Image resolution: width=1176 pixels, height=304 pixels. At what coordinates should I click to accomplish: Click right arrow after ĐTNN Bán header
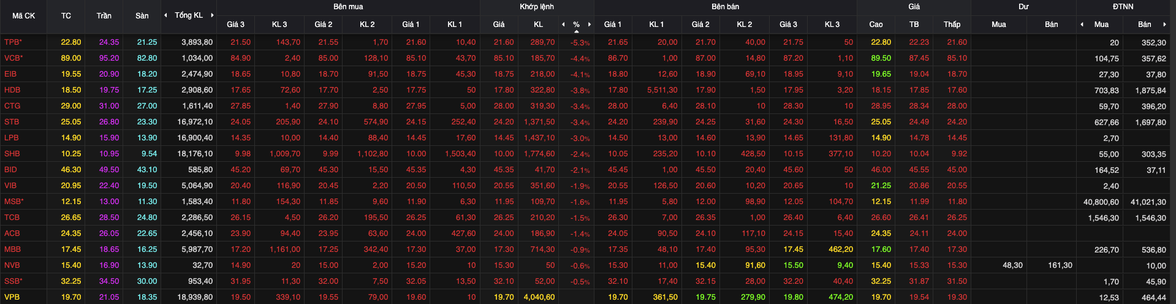click(1164, 25)
